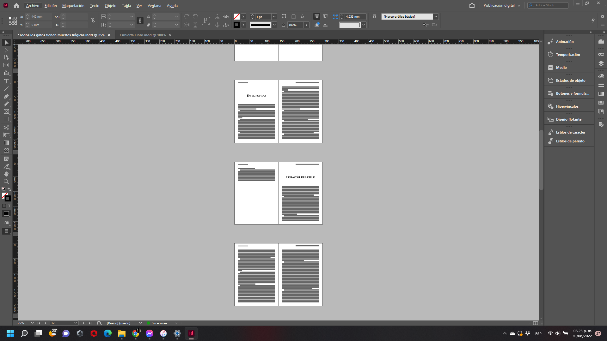Screen dimensions: 607x341
Task: Open the Archivo menu
Action: 33,6
